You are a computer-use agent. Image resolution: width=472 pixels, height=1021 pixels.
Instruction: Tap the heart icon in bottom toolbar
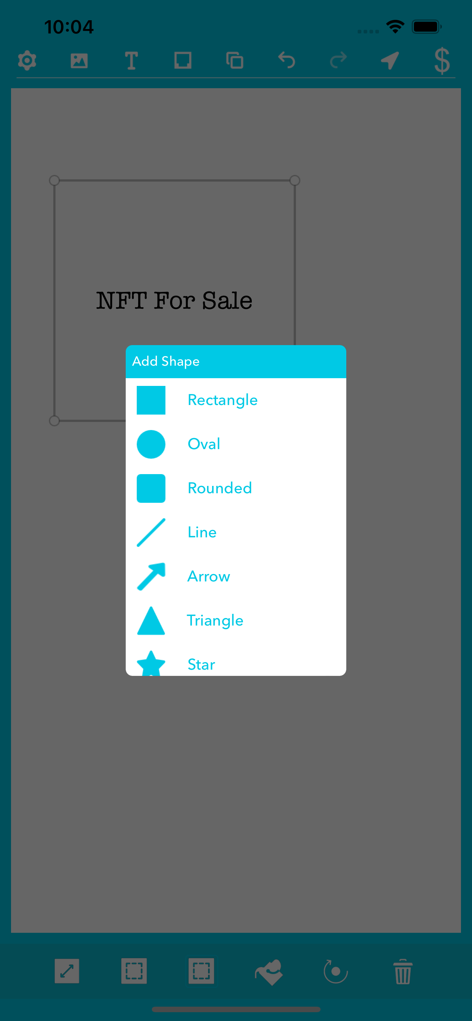coord(269,971)
